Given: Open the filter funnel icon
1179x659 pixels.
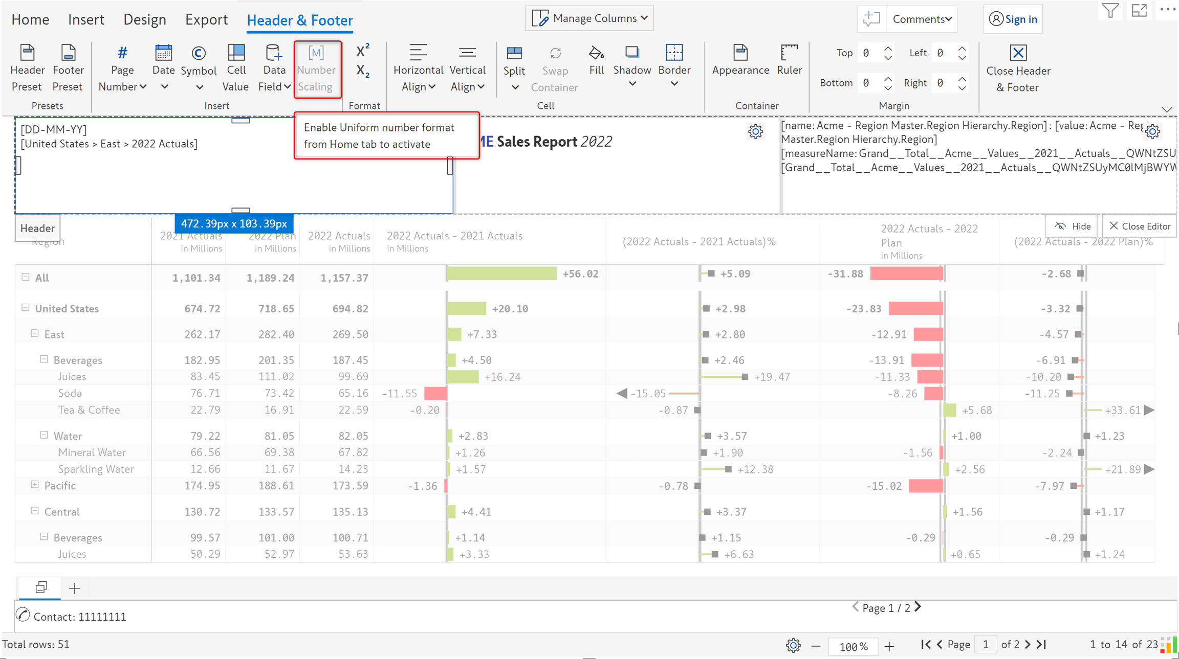Looking at the screenshot, I should pos(1110,11).
